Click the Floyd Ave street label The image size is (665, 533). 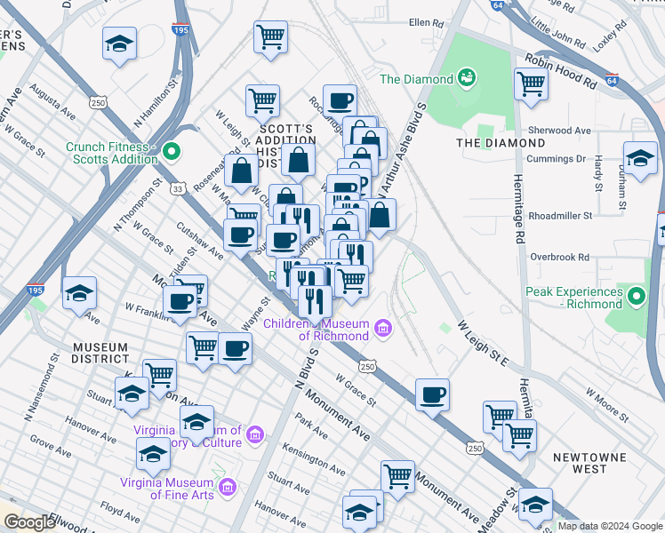click(x=120, y=512)
